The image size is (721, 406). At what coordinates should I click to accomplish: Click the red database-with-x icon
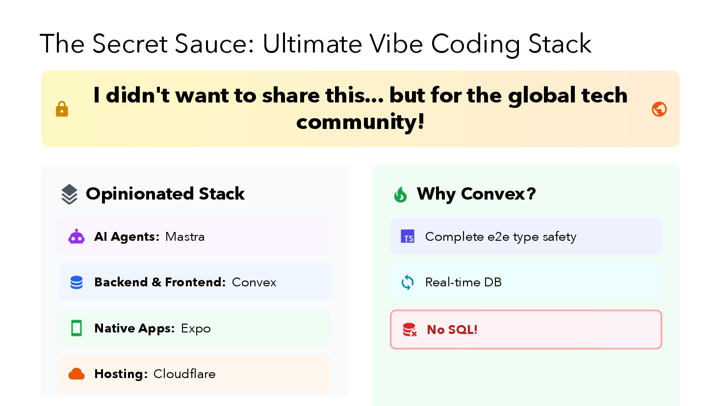coord(410,330)
